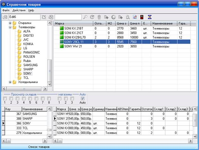Viewport: 199px width, 150px height.
Task: Click the Edit6 text field
Action: [x=24, y=17]
